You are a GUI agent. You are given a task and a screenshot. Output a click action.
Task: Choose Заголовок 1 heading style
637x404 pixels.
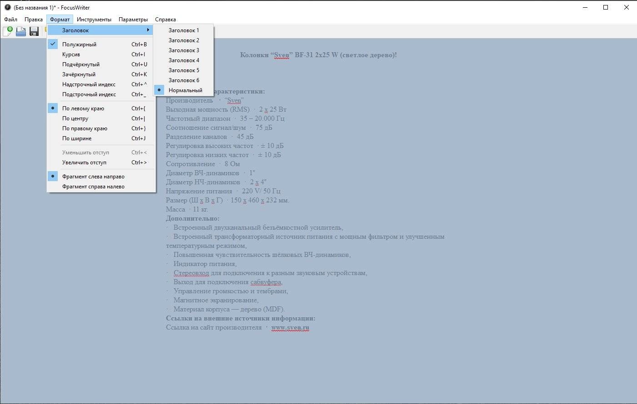[184, 30]
